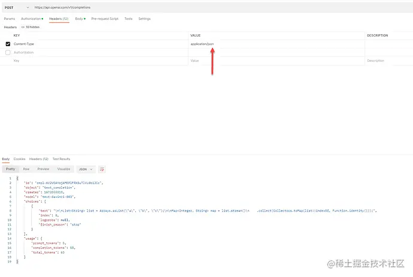Viewport: 413px width, 277px height.
Task: Click the Content-Type key cell
Action: click(100, 44)
